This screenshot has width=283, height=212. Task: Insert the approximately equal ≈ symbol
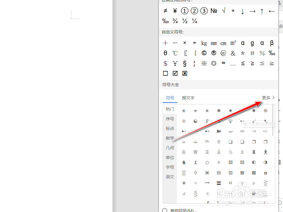point(223,63)
